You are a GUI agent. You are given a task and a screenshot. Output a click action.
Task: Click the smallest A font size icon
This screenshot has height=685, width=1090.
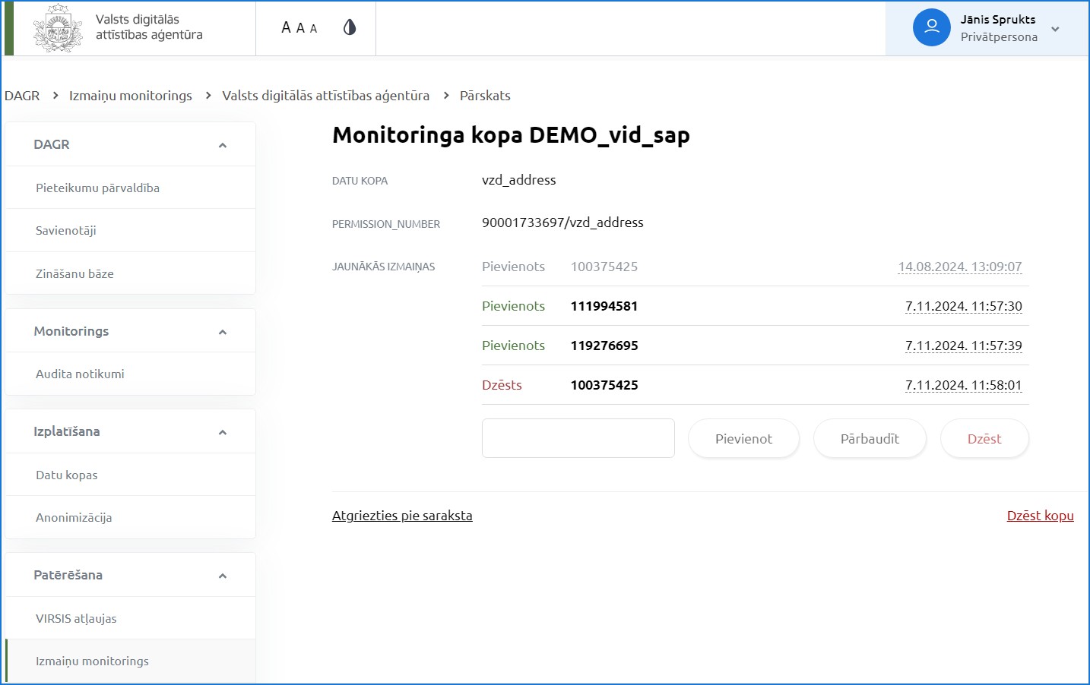point(313,29)
